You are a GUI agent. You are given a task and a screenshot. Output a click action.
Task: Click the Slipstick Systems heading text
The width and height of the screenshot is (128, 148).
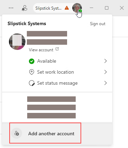27,24
